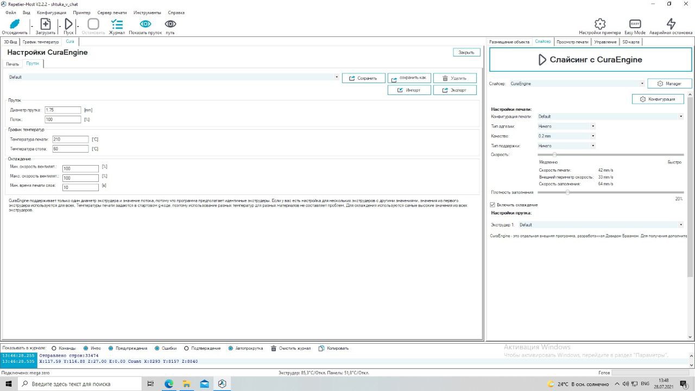Start the print with the Пуск icon
The height and width of the screenshot is (391, 695).
point(68,24)
